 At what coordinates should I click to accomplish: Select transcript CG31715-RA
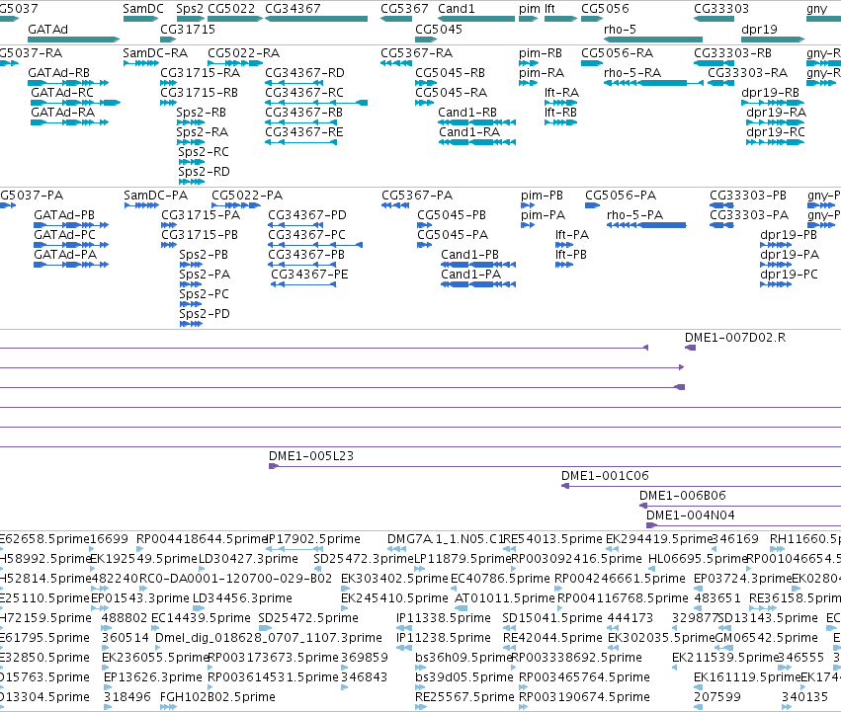click(168, 83)
